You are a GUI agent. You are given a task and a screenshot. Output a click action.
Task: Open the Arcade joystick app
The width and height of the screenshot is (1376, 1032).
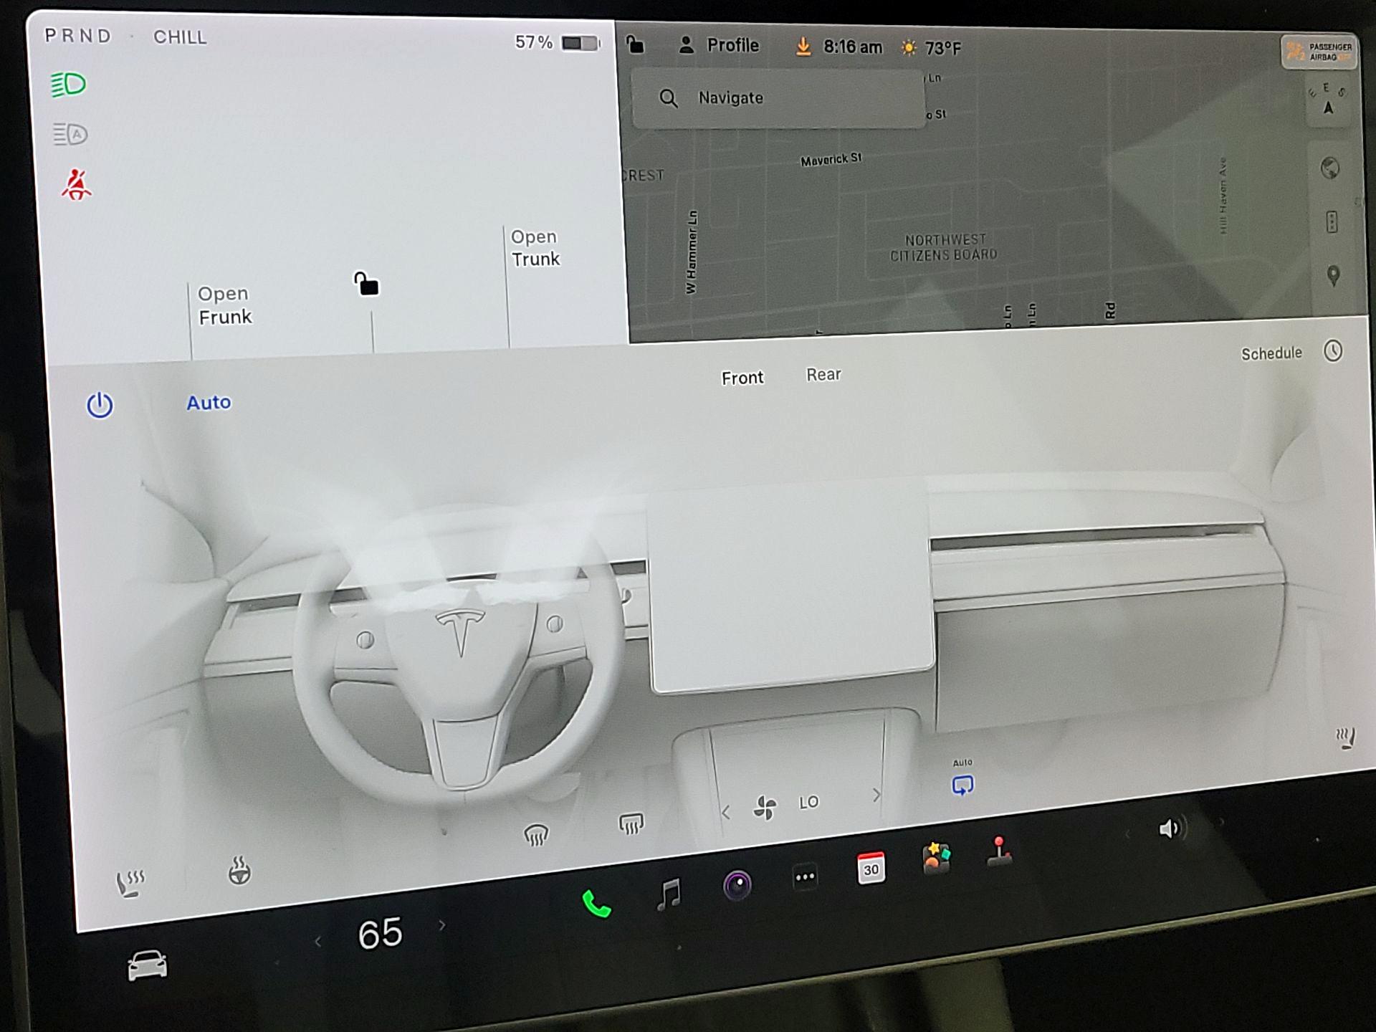999,851
